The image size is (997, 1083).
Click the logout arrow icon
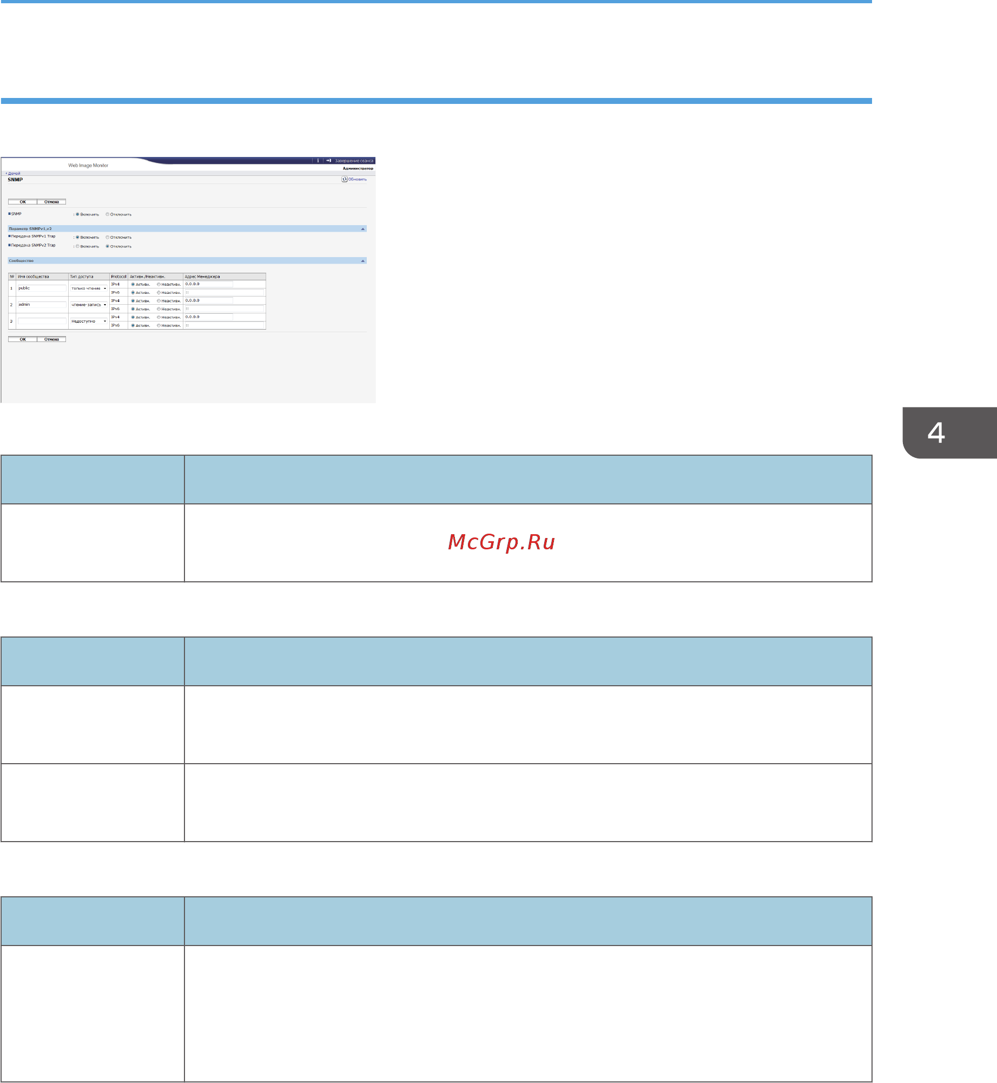tap(328, 161)
